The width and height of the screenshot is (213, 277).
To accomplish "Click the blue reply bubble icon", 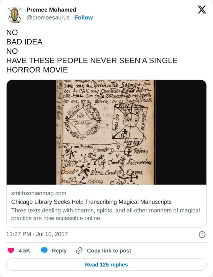I will pyautogui.click(x=44, y=251).
